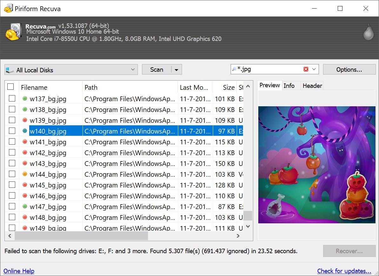Select the w142_bg.jpg file row
This screenshot has width=379, height=276.
pos(124,153)
